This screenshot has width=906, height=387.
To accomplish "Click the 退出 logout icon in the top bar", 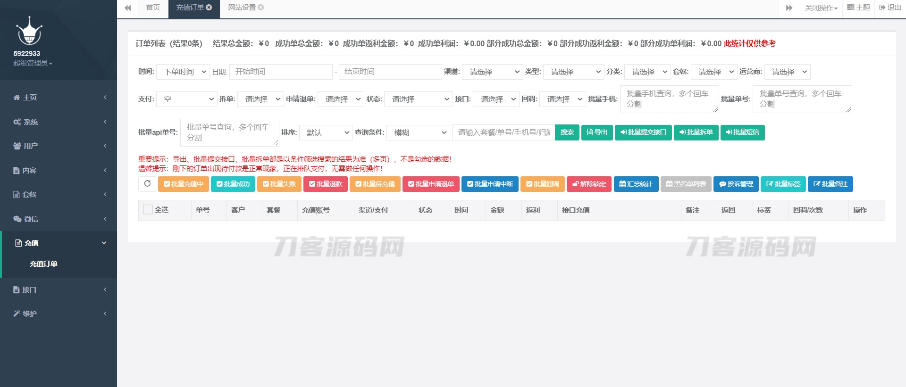I will click(881, 8).
